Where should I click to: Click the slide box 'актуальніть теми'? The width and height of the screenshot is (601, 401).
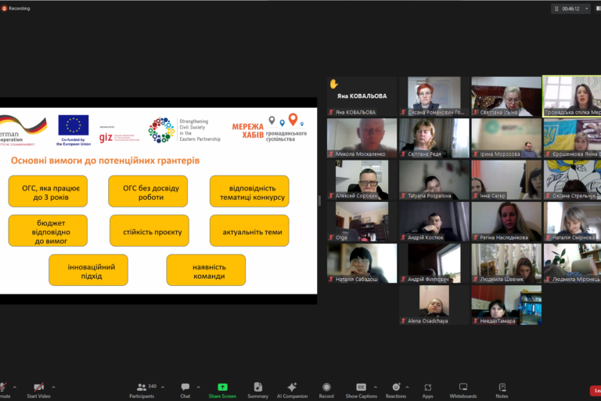tap(250, 230)
